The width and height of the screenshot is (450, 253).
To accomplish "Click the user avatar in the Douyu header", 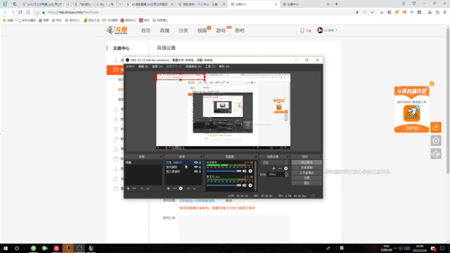I will pyautogui.click(x=320, y=30).
